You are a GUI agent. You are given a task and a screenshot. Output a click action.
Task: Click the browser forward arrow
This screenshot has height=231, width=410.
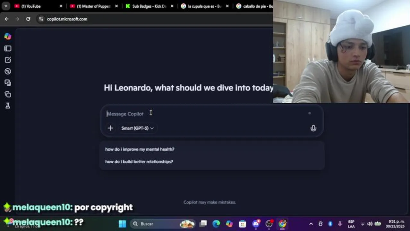click(17, 19)
